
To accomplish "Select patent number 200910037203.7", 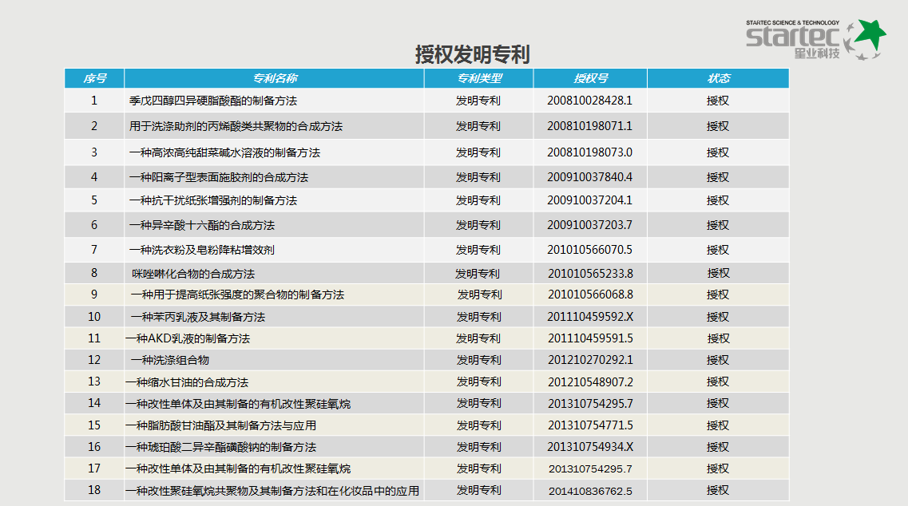I will point(590,225).
